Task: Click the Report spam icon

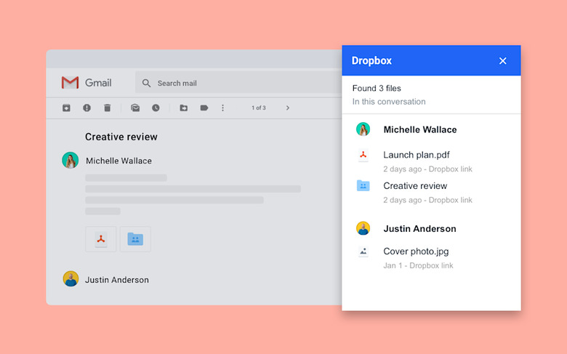Action: pyautogui.click(x=87, y=108)
